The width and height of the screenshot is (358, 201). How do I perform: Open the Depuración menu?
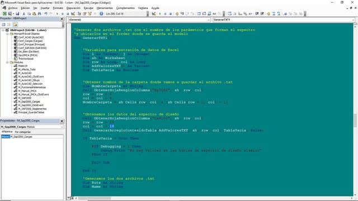point(73,8)
